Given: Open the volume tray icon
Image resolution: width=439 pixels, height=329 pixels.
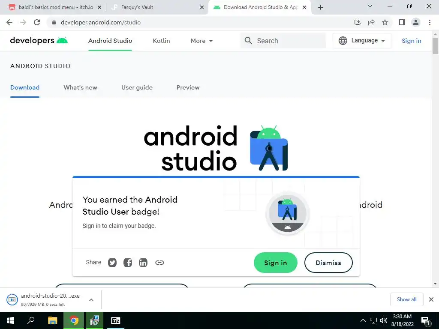Looking at the screenshot, I should (x=383, y=320).
